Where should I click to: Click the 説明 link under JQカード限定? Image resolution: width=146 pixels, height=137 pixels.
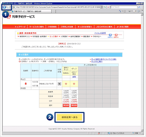74,77
